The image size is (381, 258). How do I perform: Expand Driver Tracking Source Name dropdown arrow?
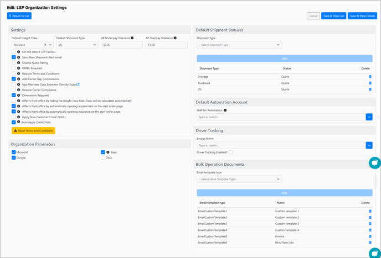369,145
